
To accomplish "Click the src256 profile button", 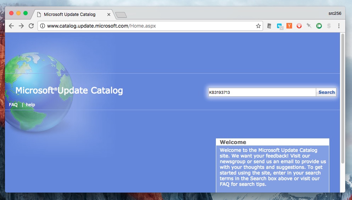I will point(335,13).
